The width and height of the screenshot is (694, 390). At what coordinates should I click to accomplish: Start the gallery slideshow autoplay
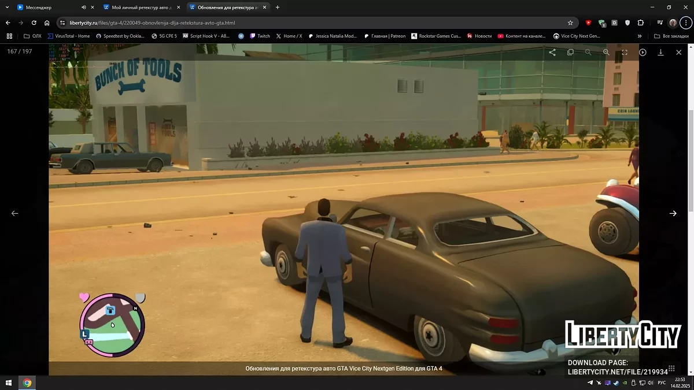point(643,52)
